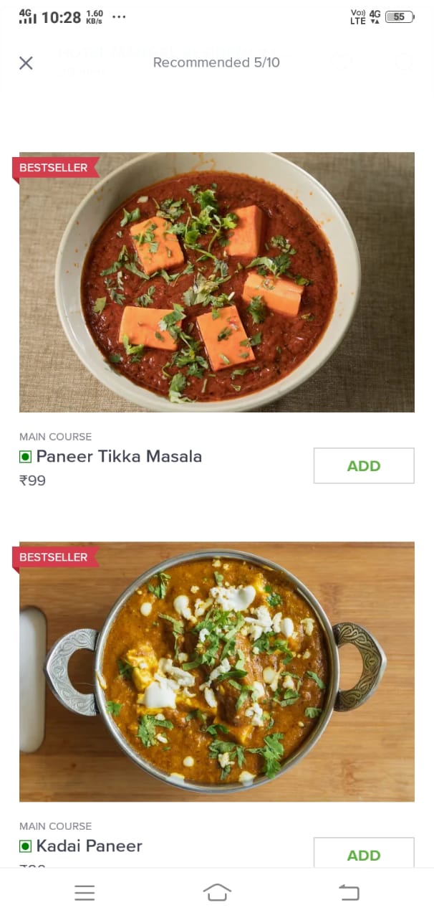The height and width of the screenshot is (918, 434).
Task: Close the Recommended items view
Action: (x=26, y=63)
